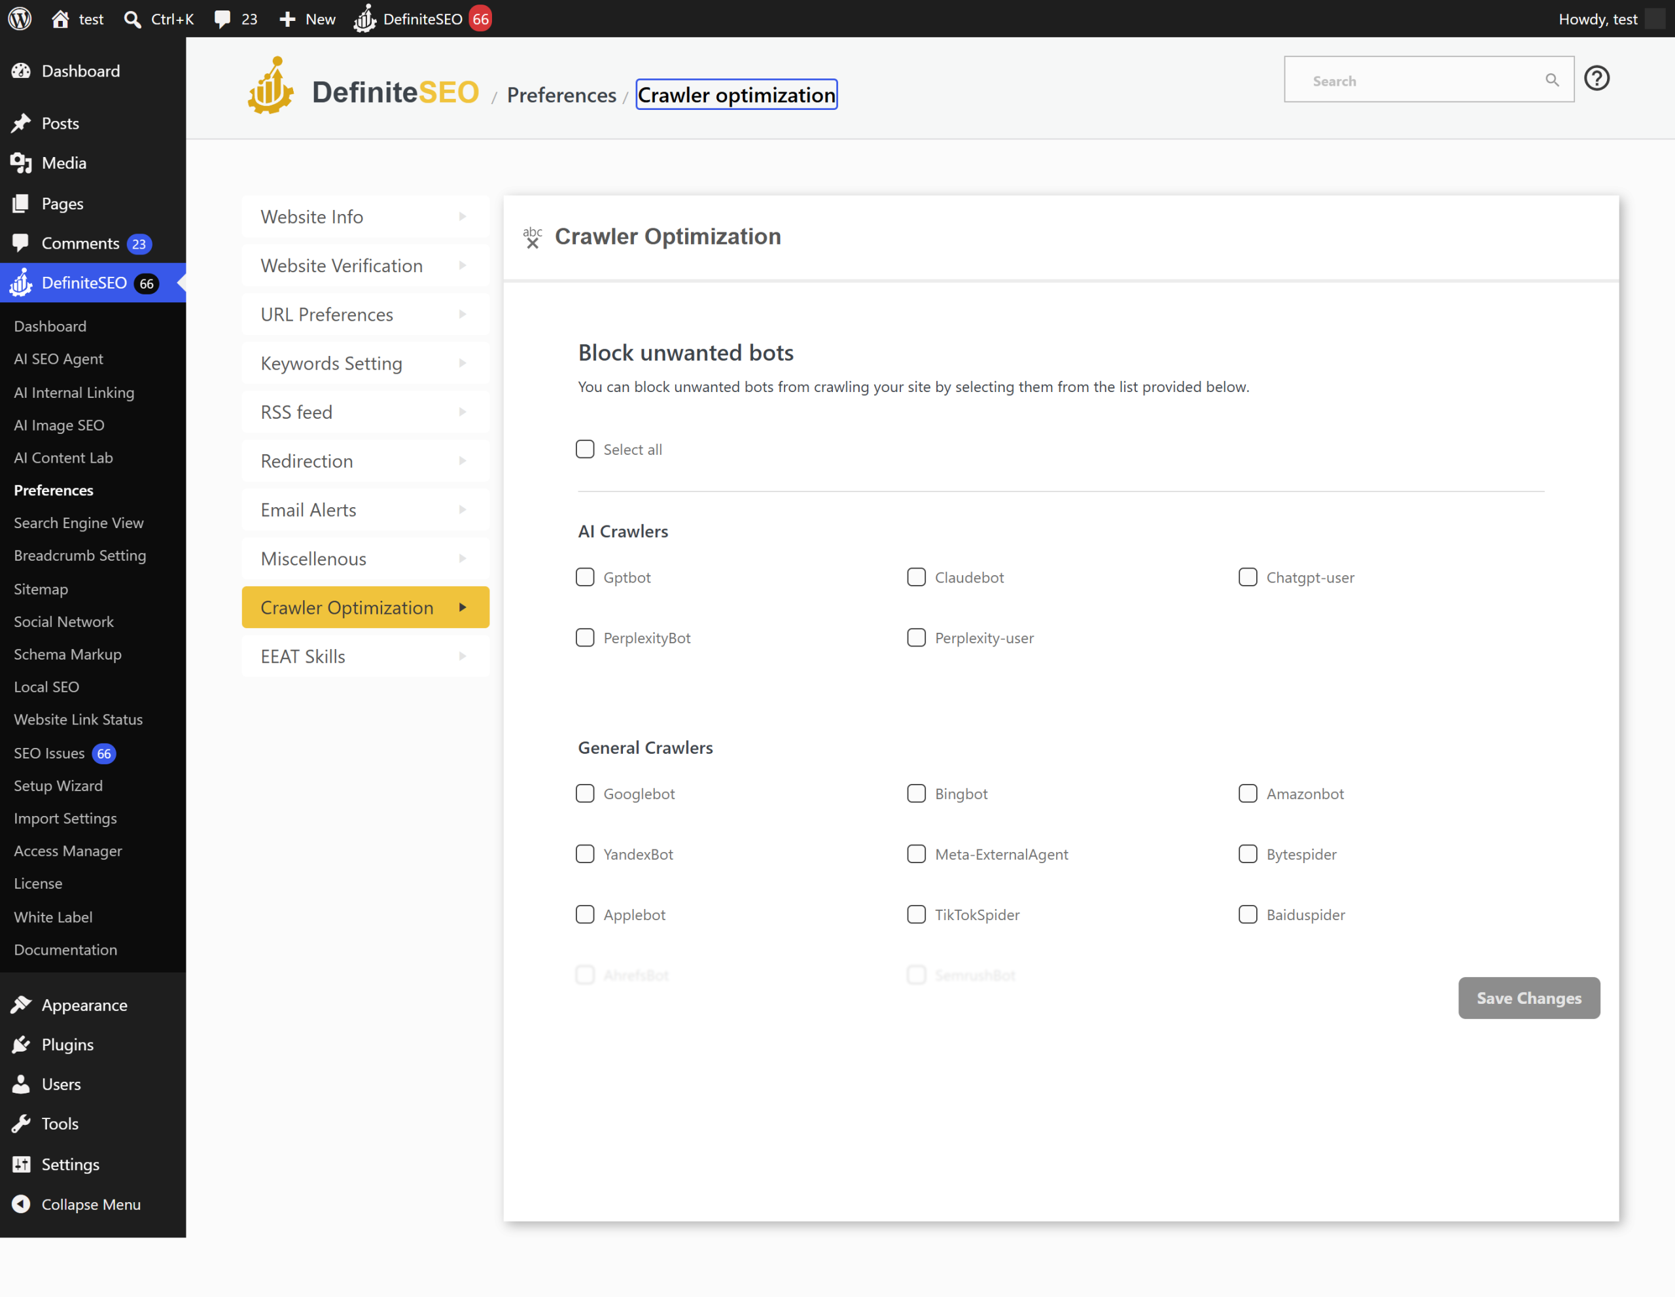1675x1297 pixels.
Task: Click the red 66 badge in admin bar
Action: pos(481,18)
